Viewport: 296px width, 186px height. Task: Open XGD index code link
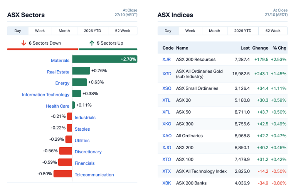(x=167, y=74)
